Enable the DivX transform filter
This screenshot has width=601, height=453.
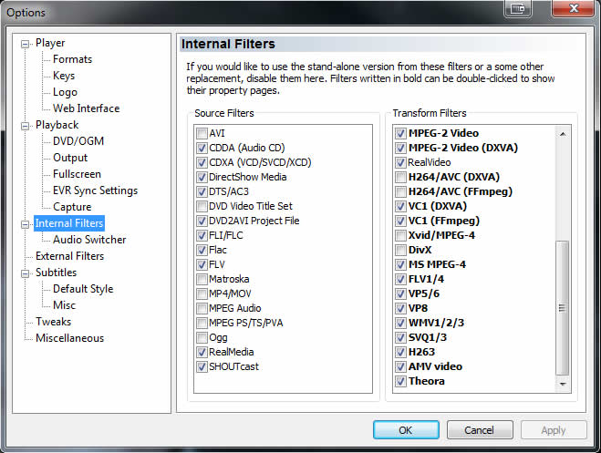(400, 250)
